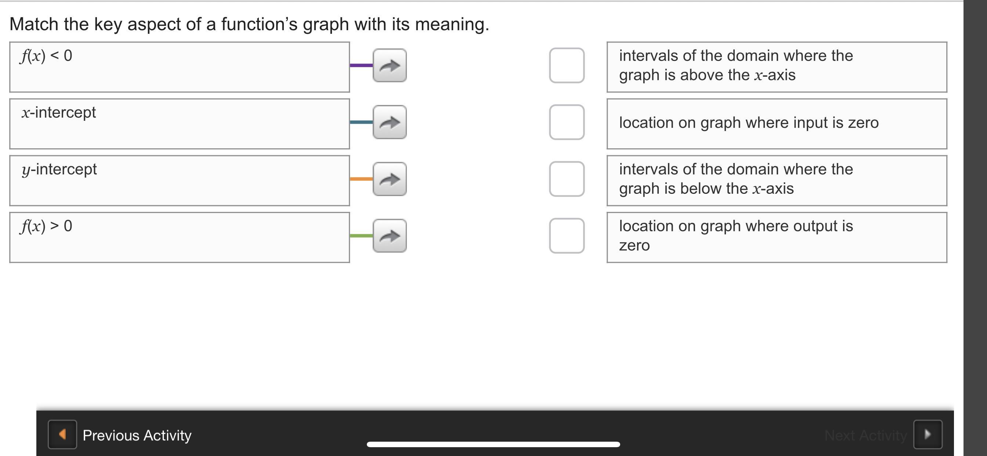This screenshot has height=456, width=987.
Task: Tap the white home indicator bar
Action: (493, 445)
